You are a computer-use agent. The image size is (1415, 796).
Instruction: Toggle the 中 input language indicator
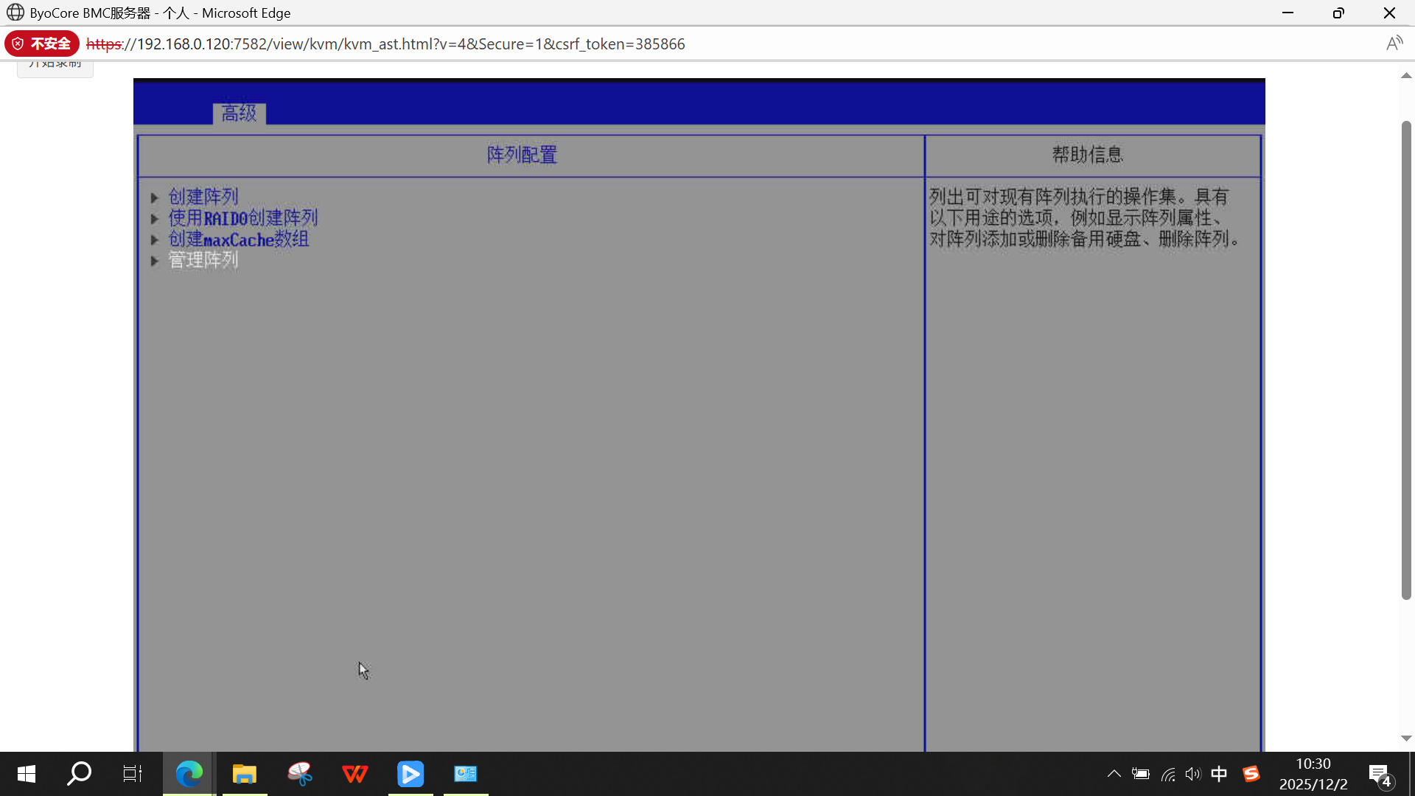[1219, 774]
